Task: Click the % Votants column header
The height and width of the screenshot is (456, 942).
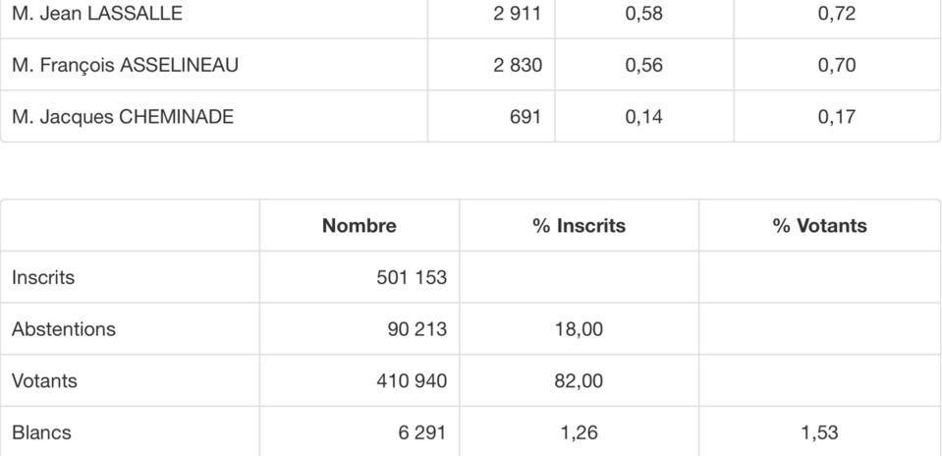Action: pos(819,226)
